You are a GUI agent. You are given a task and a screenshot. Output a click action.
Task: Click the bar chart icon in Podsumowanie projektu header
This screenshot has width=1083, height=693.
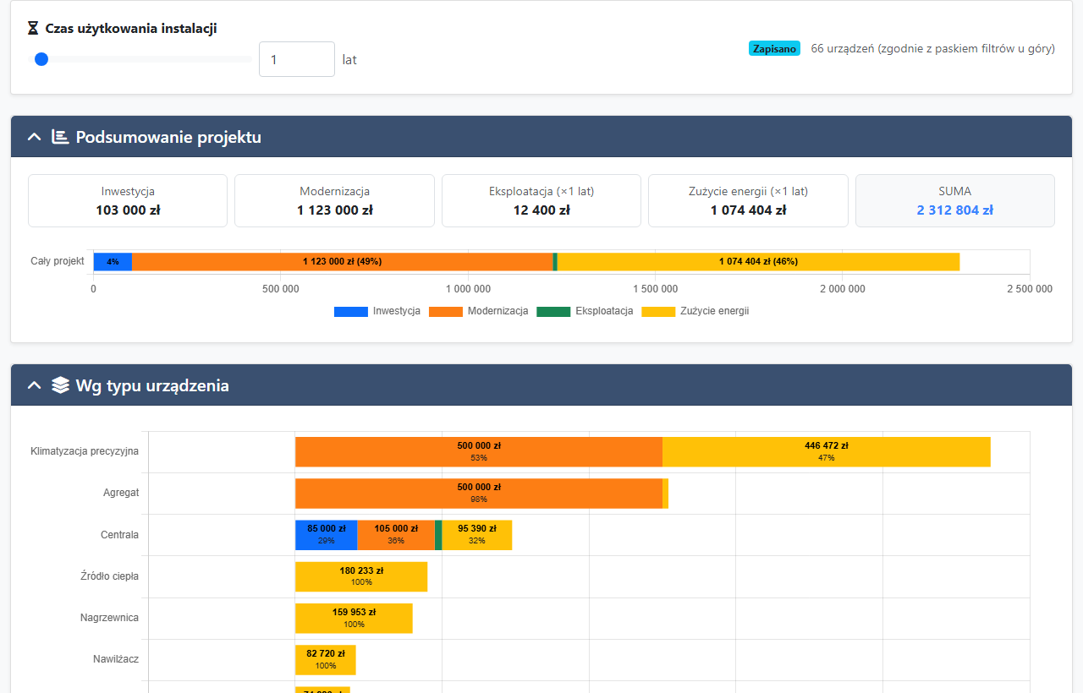pyautogui.click(x=60, y=137)
